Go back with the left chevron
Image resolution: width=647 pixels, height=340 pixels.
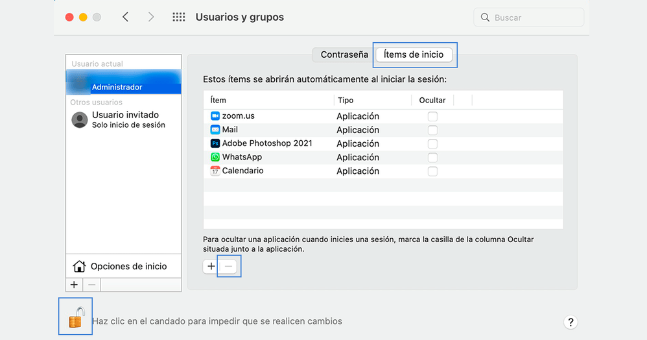coord(125,17)
